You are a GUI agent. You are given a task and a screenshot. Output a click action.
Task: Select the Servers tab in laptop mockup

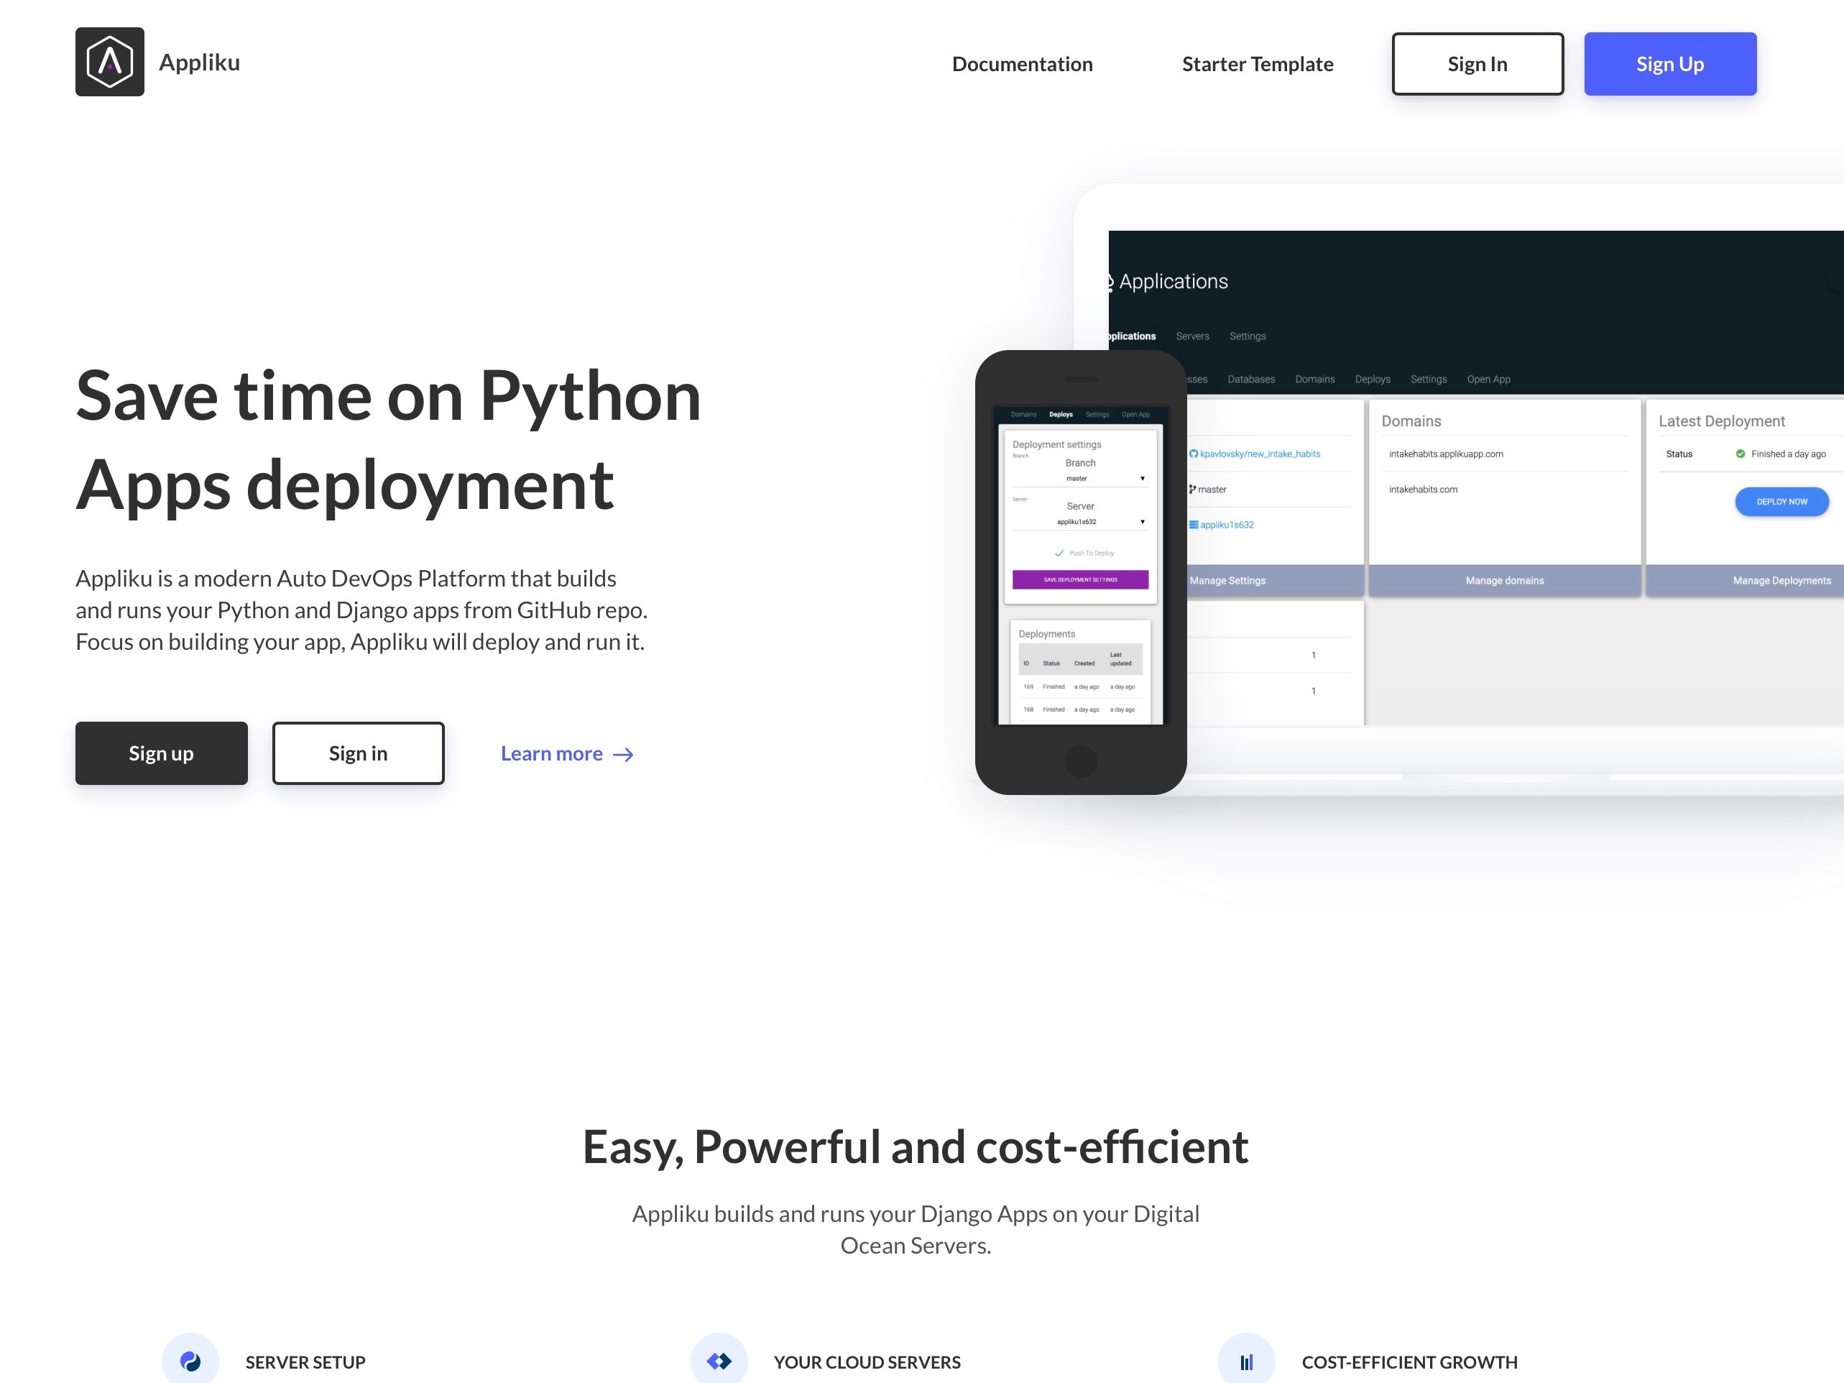[1192, 336]
